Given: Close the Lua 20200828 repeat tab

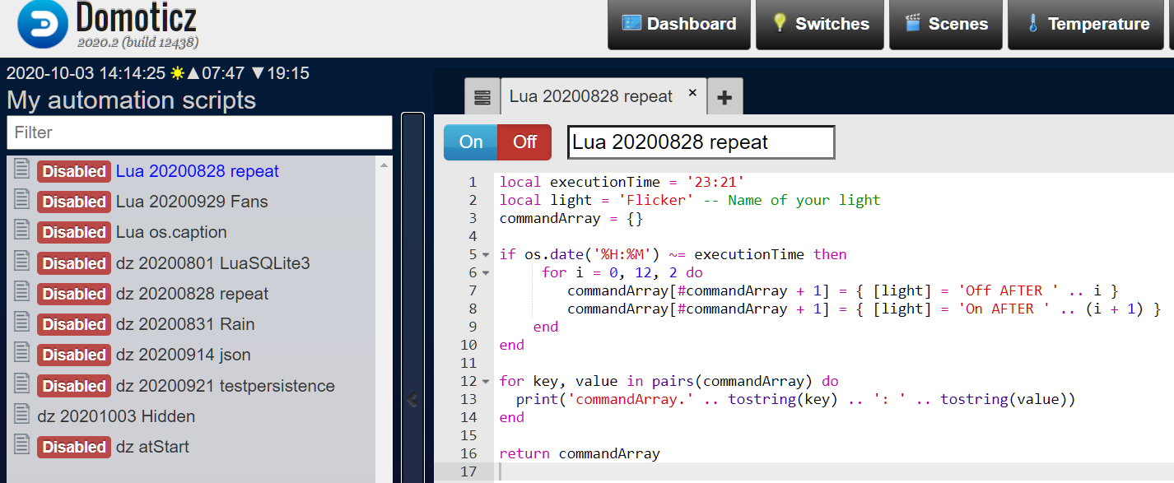Looking at the screenshot, I should pos(692,93).
